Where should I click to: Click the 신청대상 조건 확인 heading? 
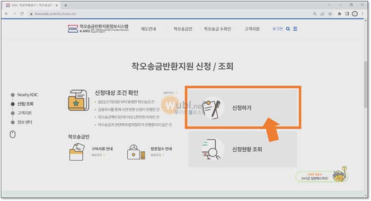[117, 93]
